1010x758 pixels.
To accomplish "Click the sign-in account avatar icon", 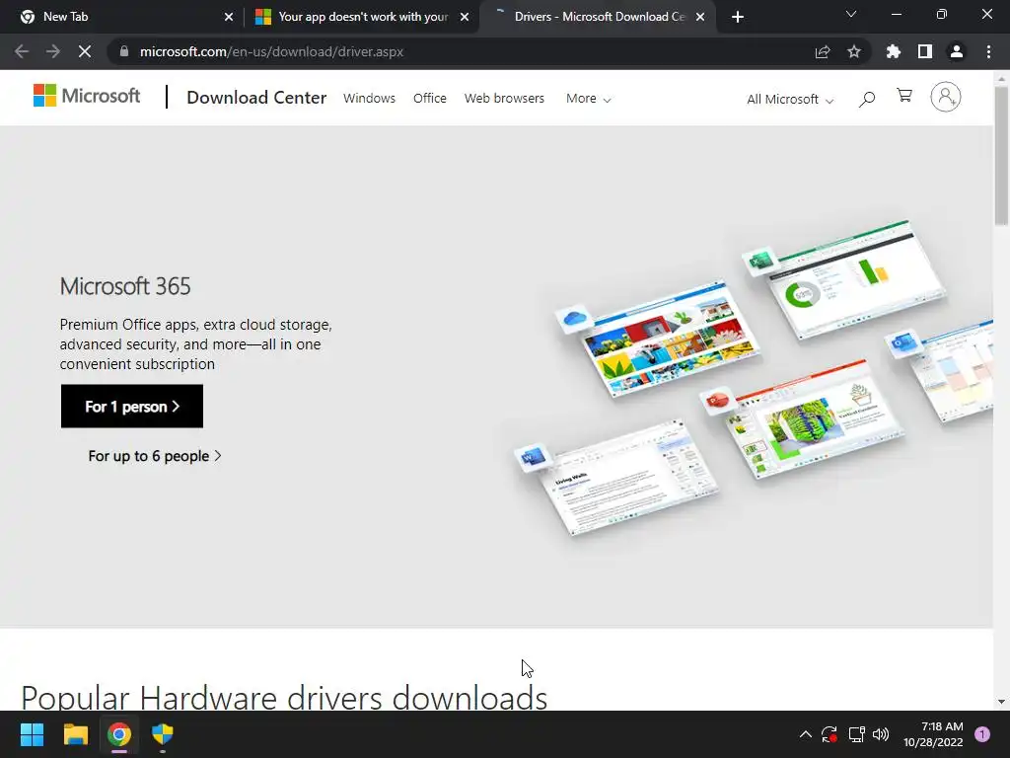I will 945,98.
